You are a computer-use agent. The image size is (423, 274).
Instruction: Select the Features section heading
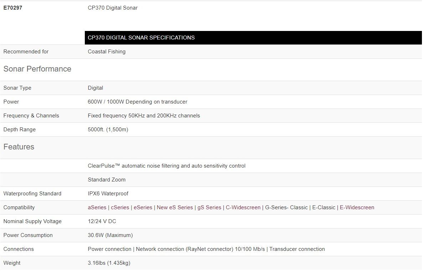point(19,147)
